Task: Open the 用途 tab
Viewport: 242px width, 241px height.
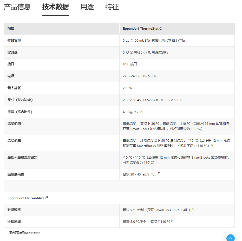Action: coord(87,7)
